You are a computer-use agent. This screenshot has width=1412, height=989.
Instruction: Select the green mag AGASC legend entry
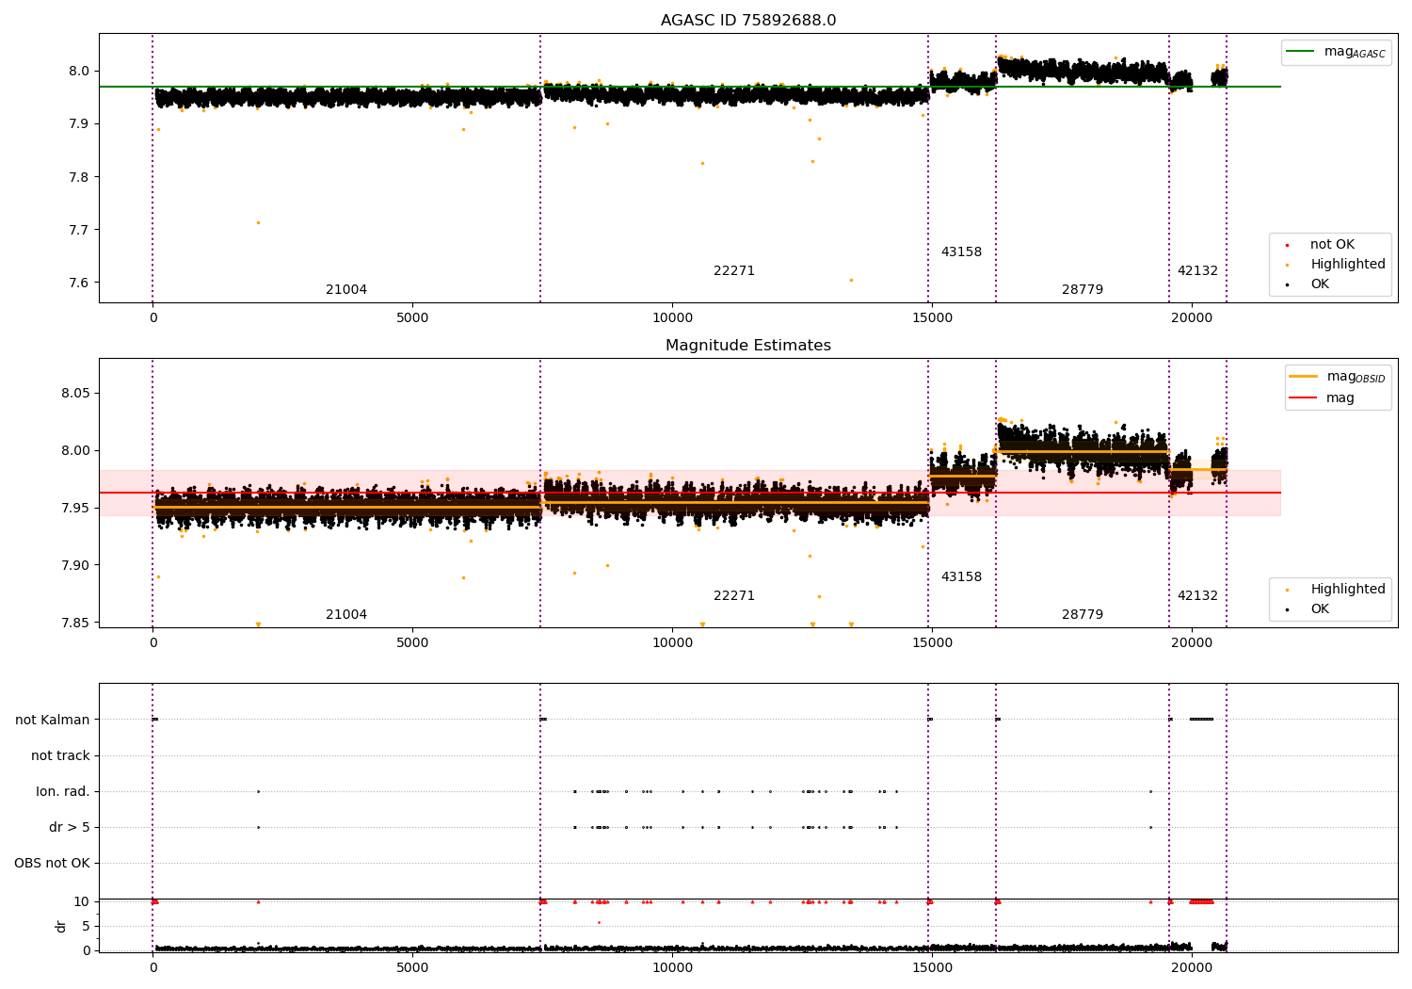coord(1336,52)
